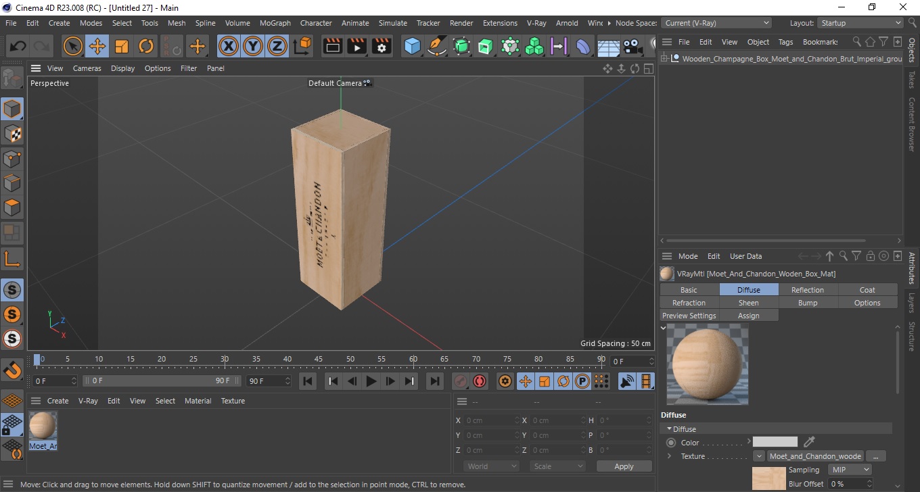Open Assign tab button
This screenshot has width=920, height=492.
(x=748, y=316)
